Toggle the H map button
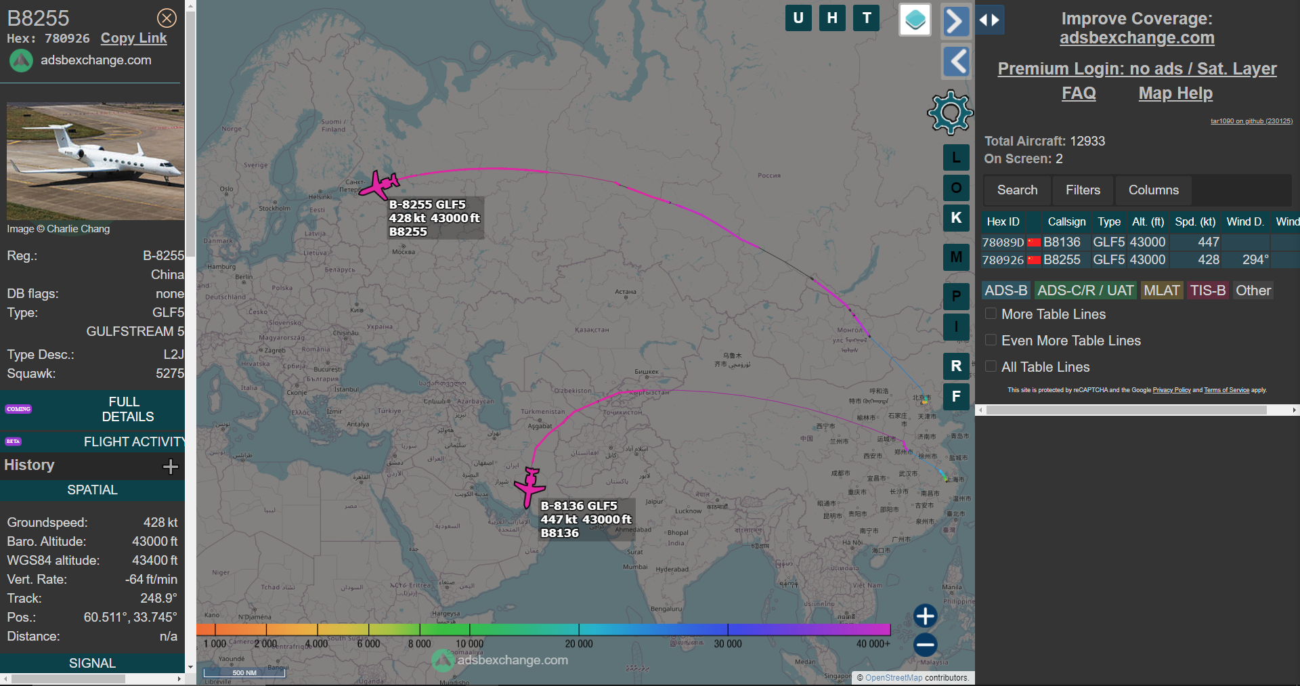Screen dimensions: 1300x686 (832, 18)
